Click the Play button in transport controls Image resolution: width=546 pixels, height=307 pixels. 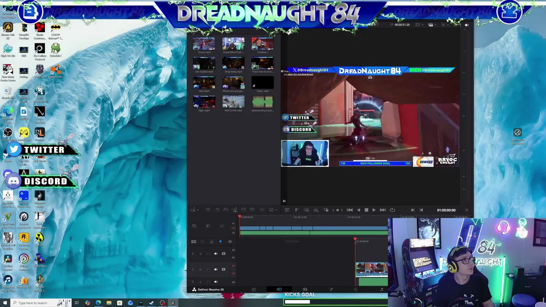[374, 210]
